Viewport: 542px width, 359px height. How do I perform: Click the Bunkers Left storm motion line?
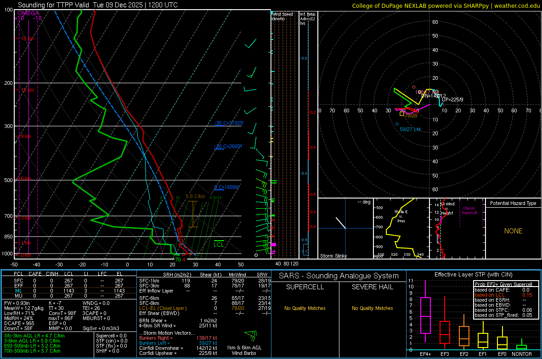pyautogui.click(x=178, y=343)
